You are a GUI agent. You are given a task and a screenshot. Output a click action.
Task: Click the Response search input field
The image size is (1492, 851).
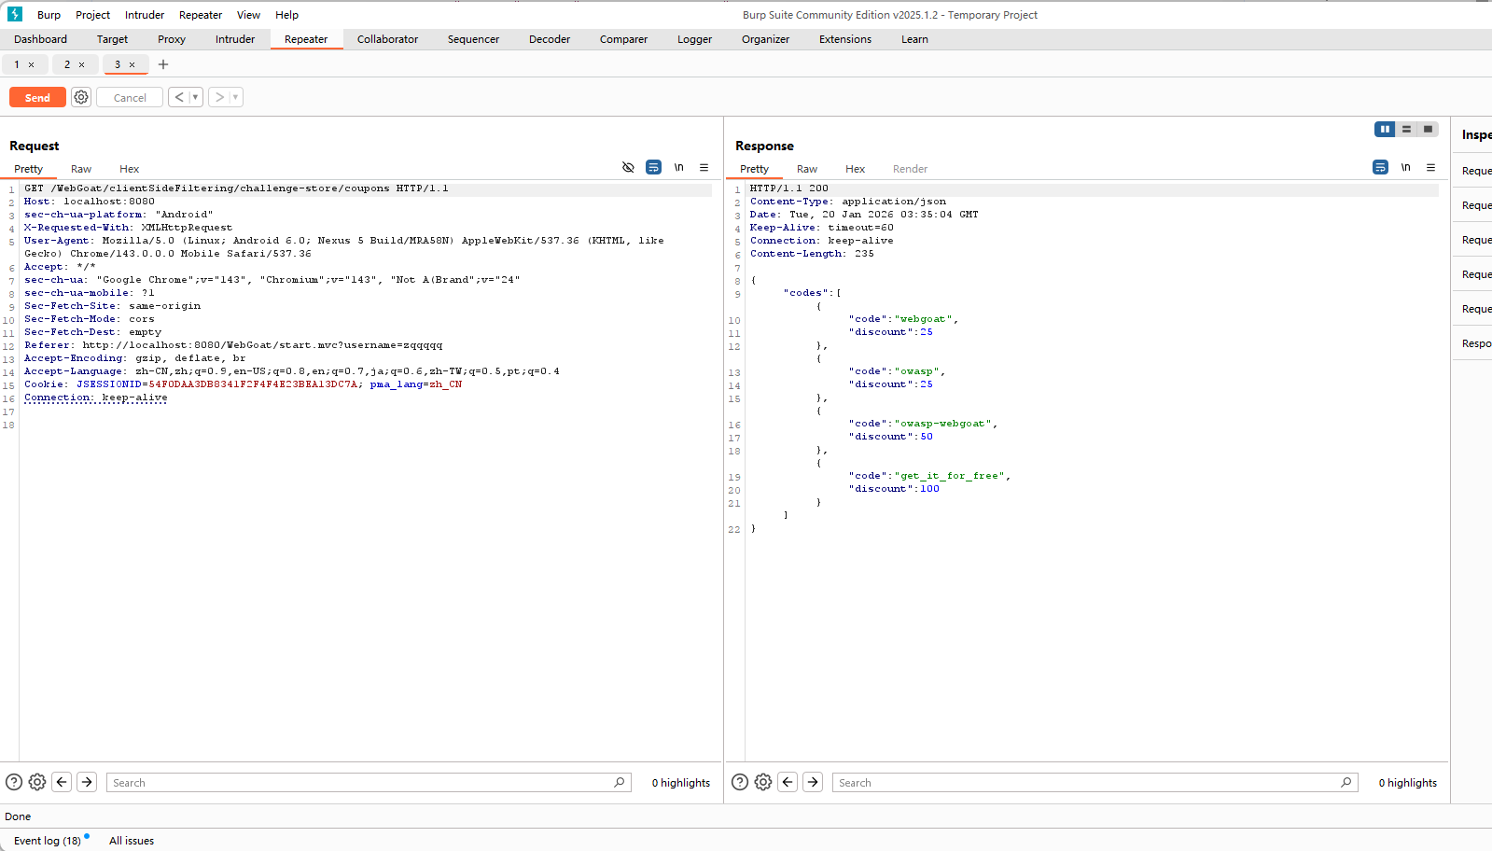[1087, 783]
